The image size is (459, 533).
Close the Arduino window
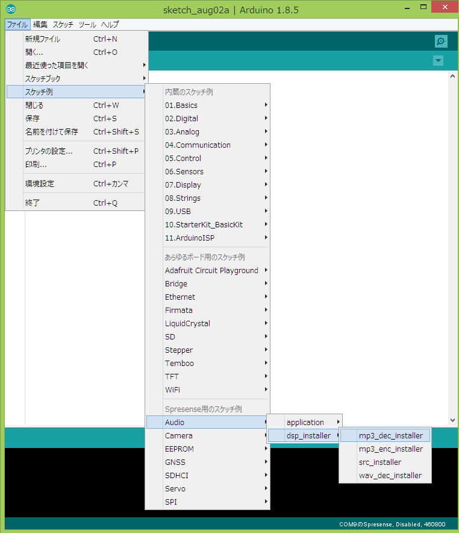(445, 7)
